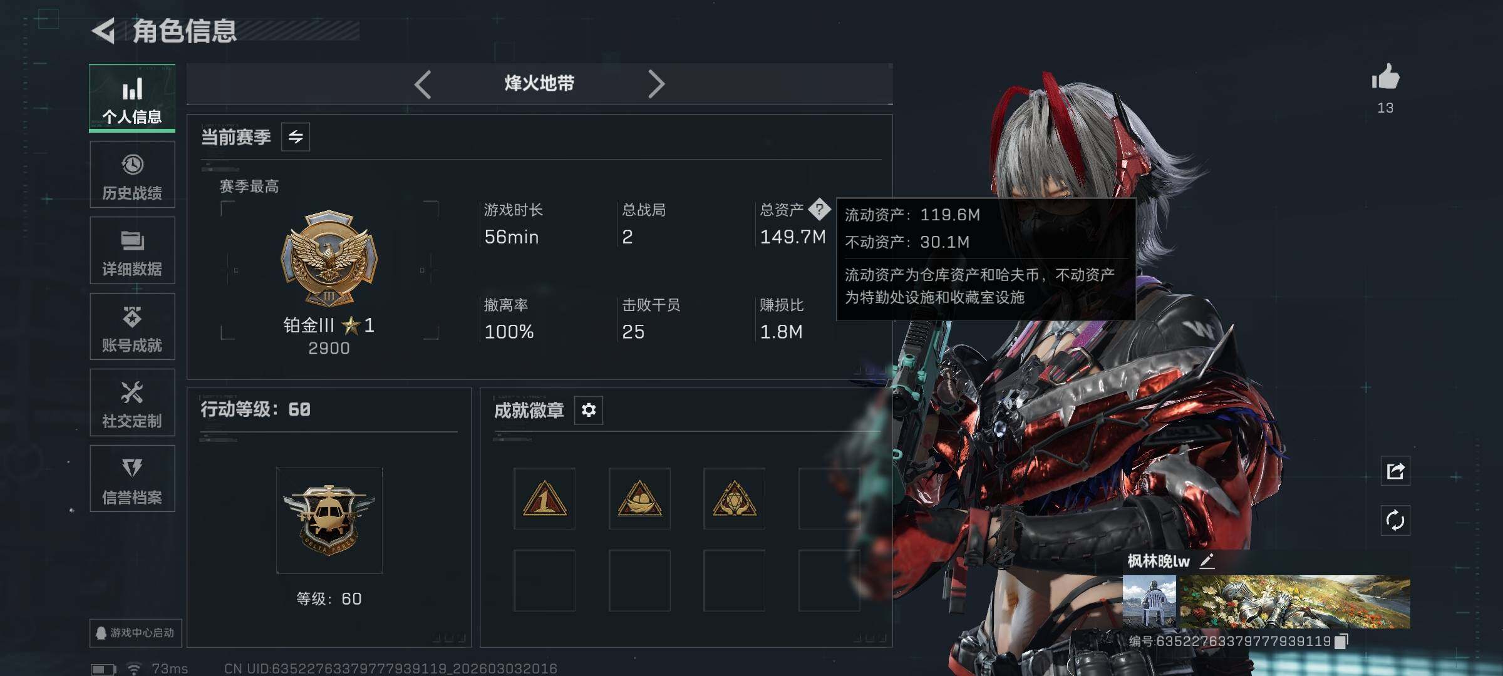This screenshot has height=676, width=1503.
Task: Open 社交定制 customization section
Action: pos(132,402)
